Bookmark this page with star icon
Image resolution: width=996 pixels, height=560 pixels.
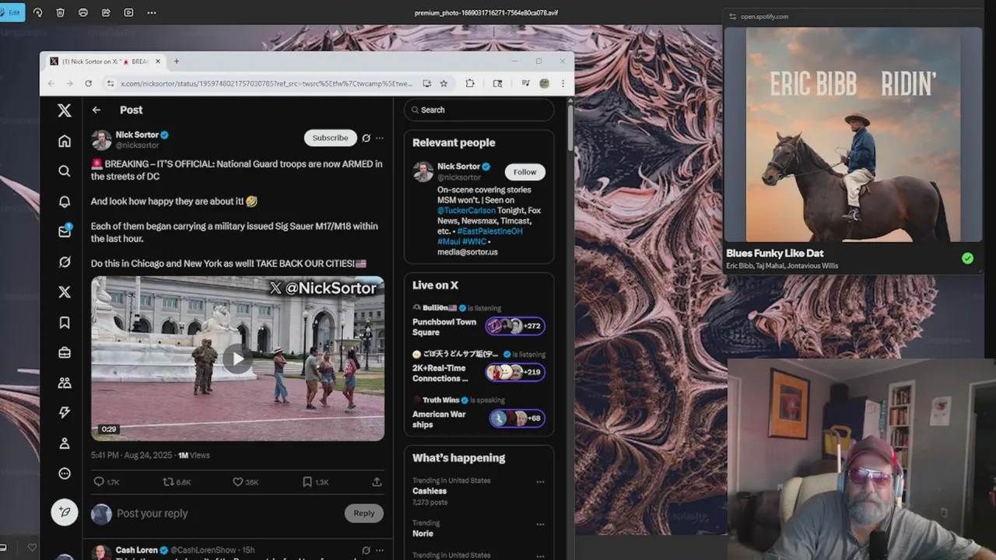(444, 83)
